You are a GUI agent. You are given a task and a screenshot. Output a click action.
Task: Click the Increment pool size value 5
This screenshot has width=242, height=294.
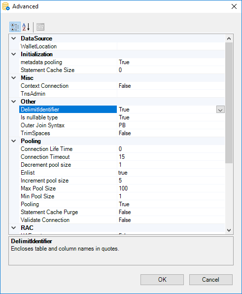171,181
